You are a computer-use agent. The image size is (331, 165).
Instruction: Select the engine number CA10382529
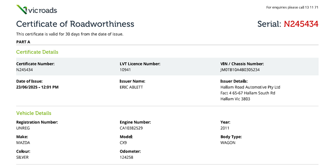pyautogui.click(x=131, y=128)
